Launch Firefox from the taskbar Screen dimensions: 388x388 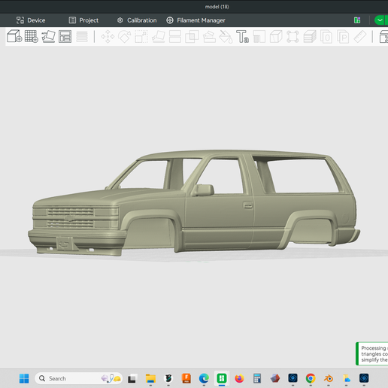(239, 378)
